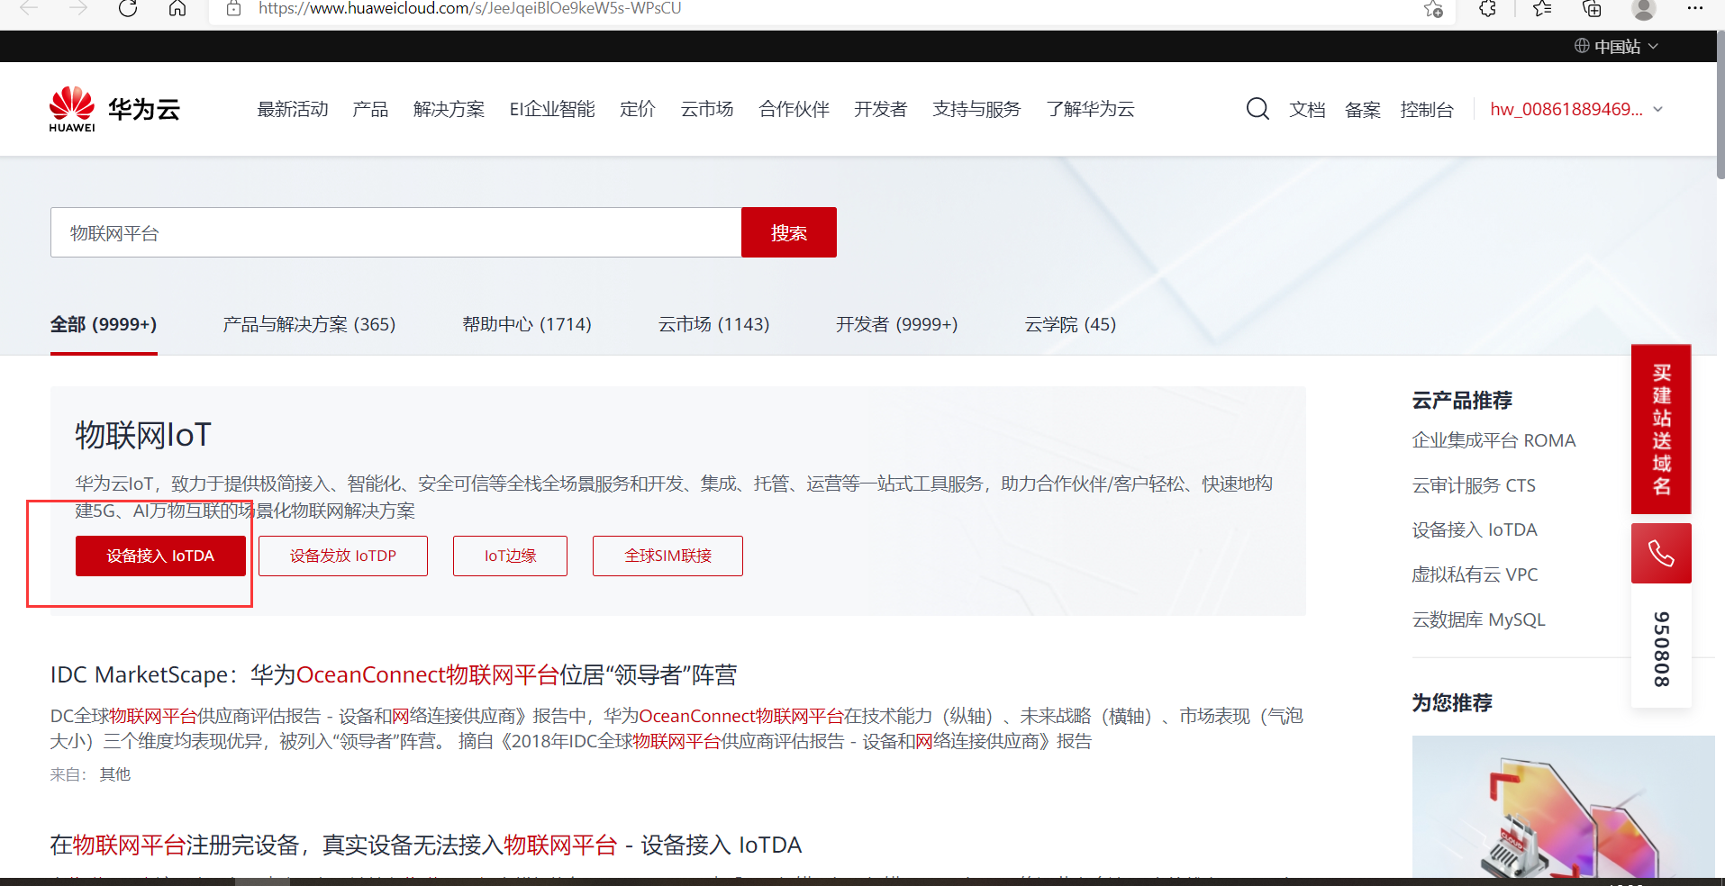
Task: Click the 为您推荐 promo image
Action: 1563,807
